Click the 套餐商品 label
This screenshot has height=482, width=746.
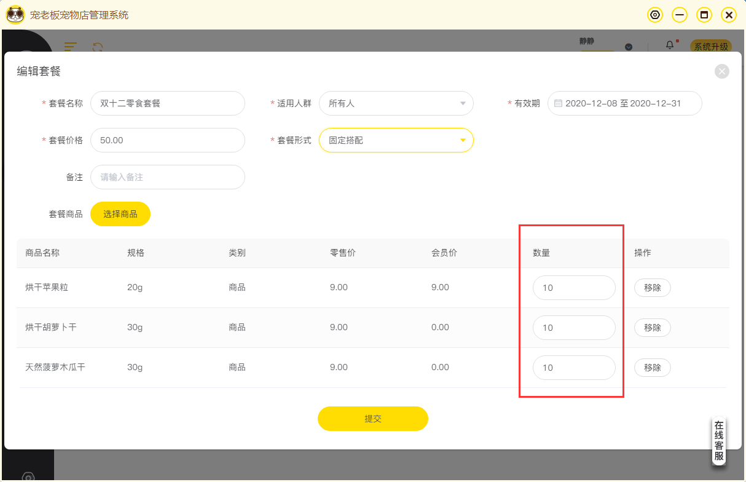pyautogui.click(x=66, y=215)
